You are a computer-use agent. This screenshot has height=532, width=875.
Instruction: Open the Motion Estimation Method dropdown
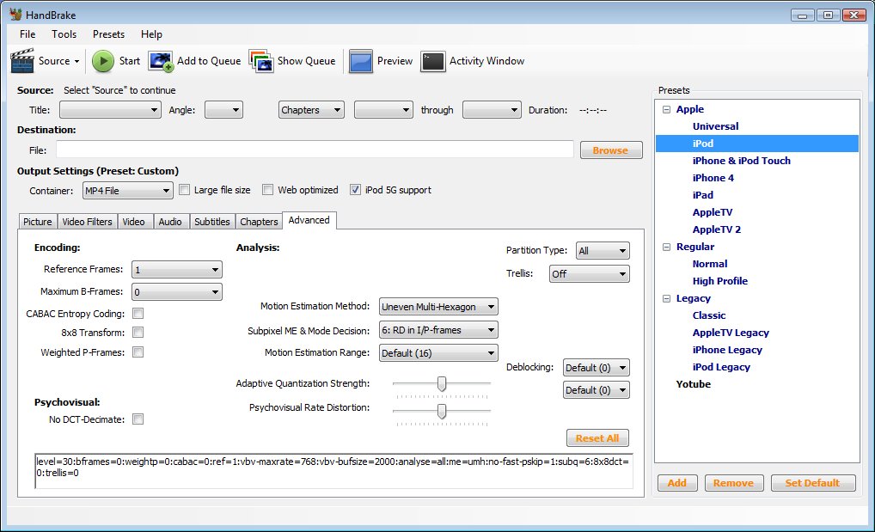click(x=438, y=307)
